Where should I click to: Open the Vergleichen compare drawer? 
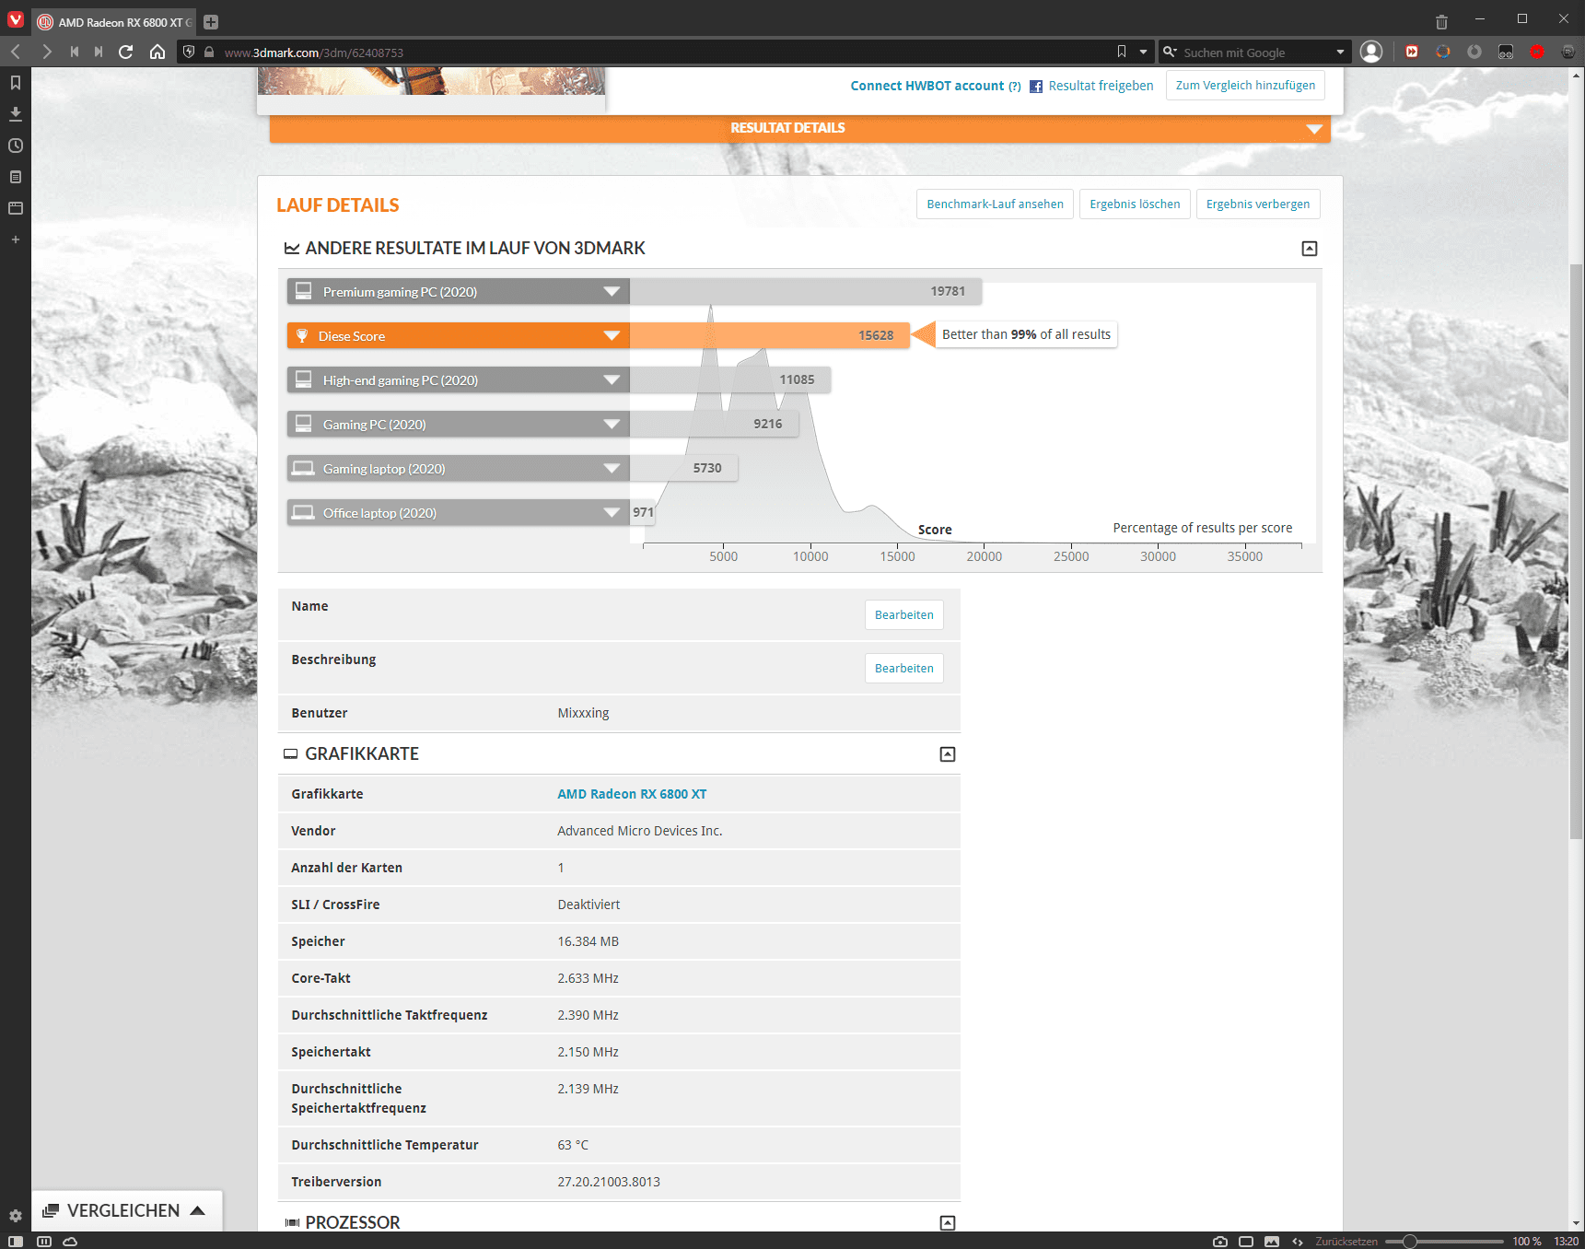tap(127, 1210)
